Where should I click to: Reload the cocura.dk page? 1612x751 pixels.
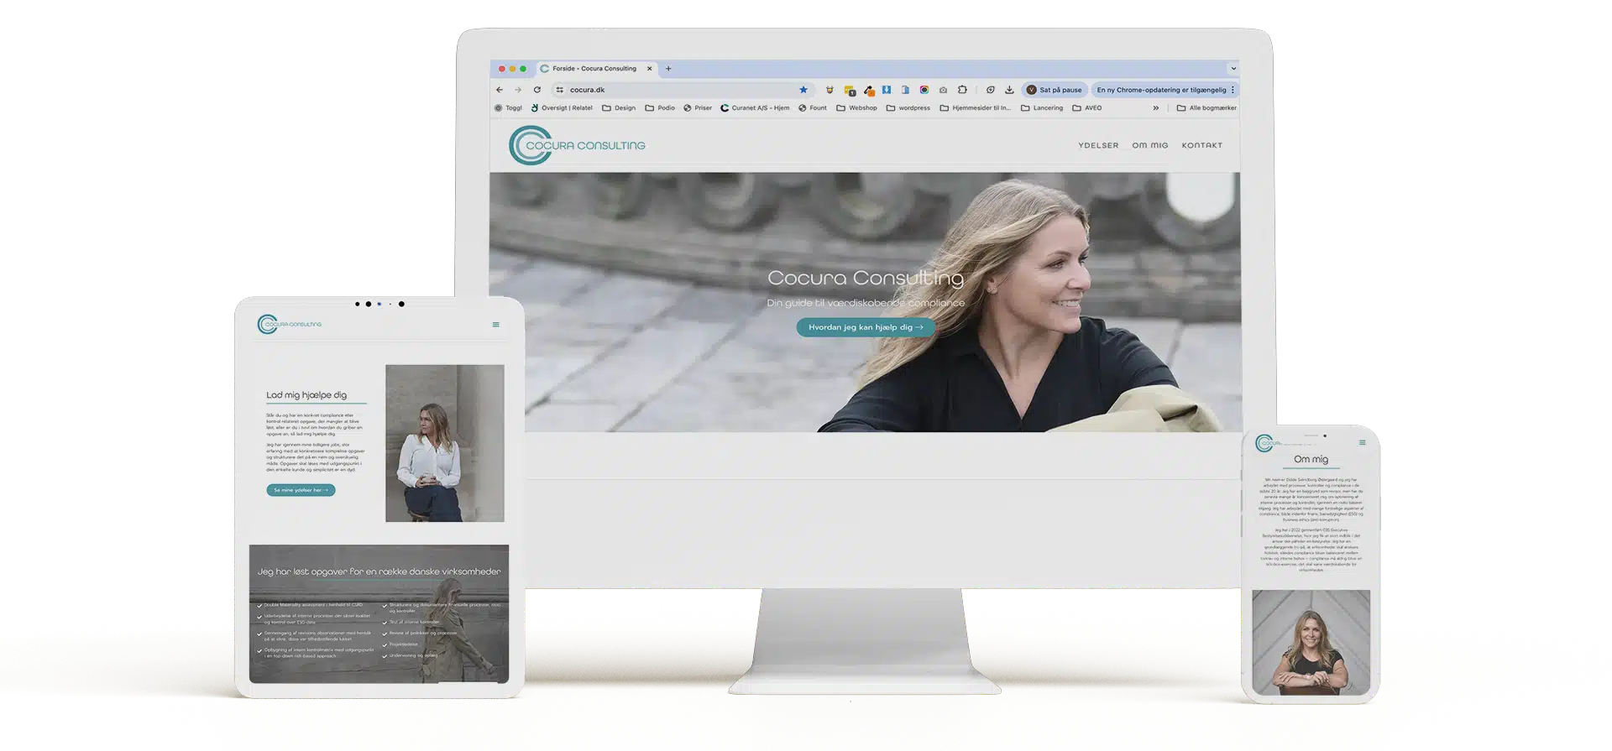pos(536,90)
